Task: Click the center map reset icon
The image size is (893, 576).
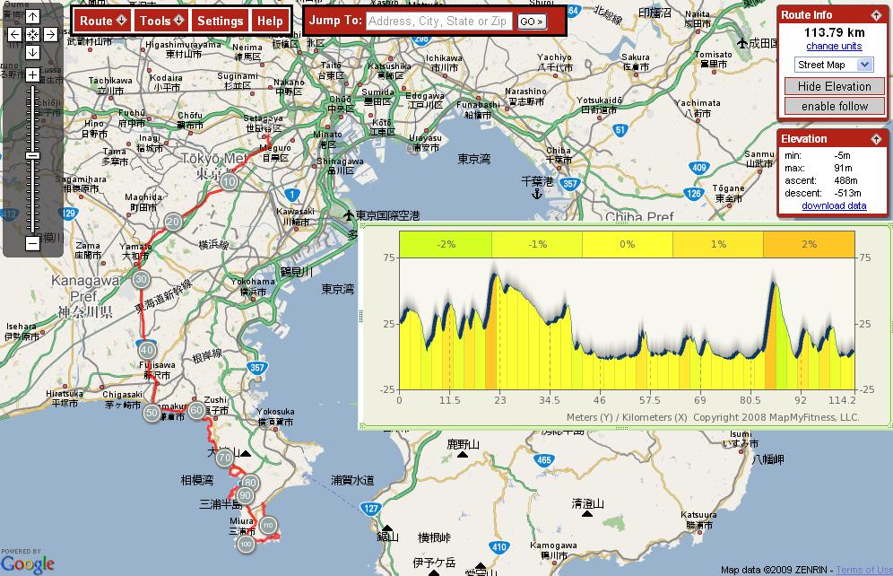Action: click(x=32, y=34)
